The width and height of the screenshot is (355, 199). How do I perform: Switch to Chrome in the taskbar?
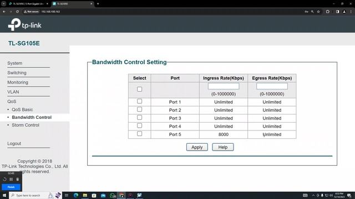pyautogui.click(x=121, y=195)
